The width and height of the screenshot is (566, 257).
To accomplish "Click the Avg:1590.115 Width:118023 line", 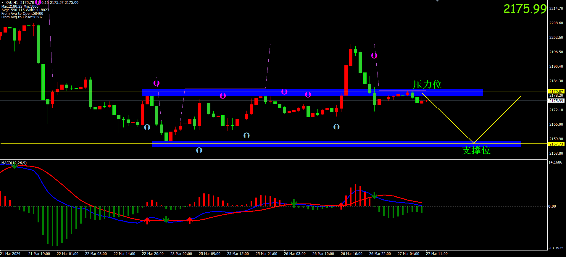I will pos(25,10).
